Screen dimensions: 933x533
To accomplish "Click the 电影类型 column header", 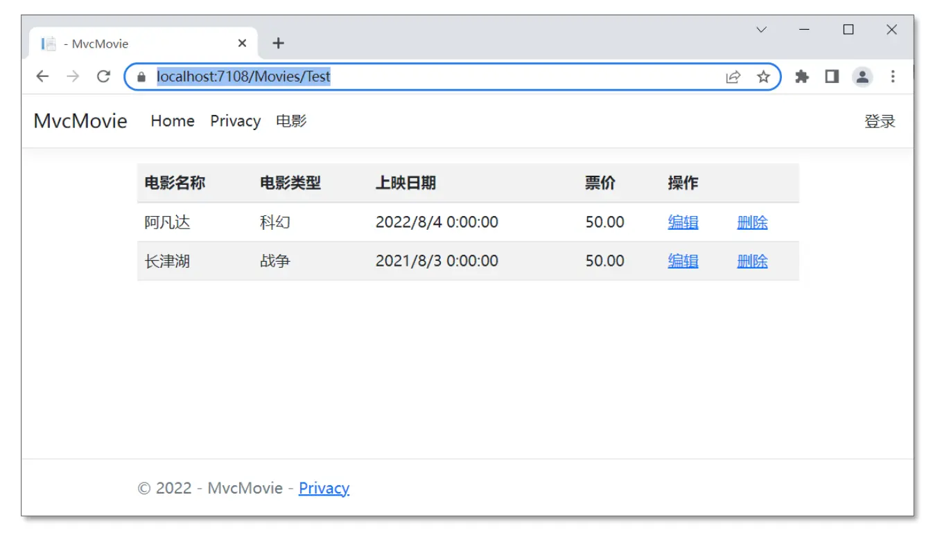I will pos(290,183).
